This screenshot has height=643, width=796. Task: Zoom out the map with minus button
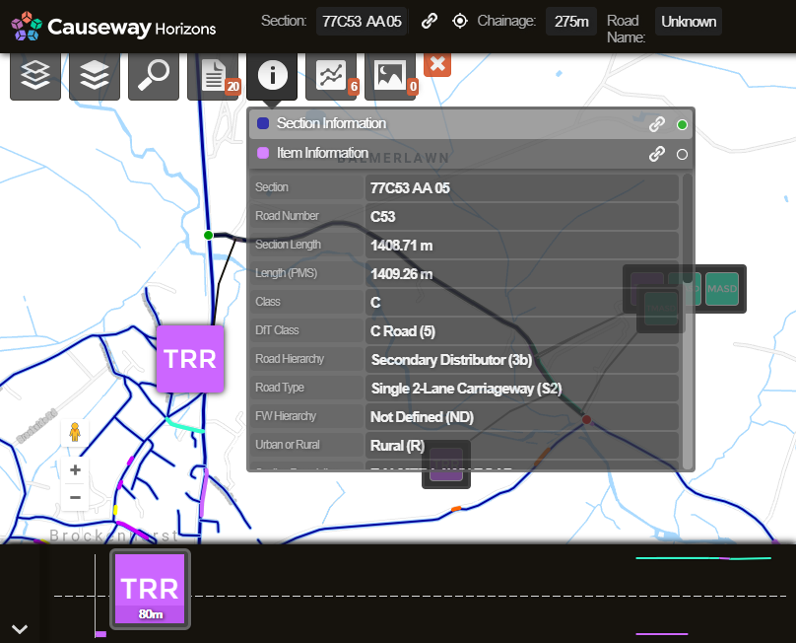click(75, 497)
